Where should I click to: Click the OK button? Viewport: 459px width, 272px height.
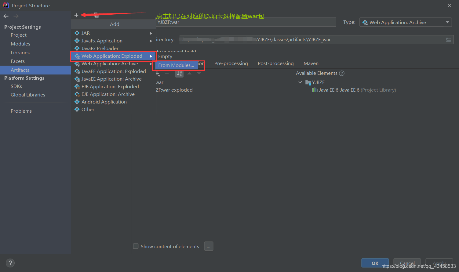[375, 263]
